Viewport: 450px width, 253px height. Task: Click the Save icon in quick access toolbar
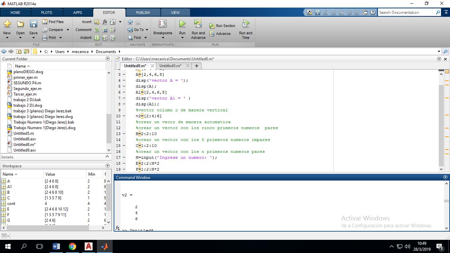coord(317,12)
